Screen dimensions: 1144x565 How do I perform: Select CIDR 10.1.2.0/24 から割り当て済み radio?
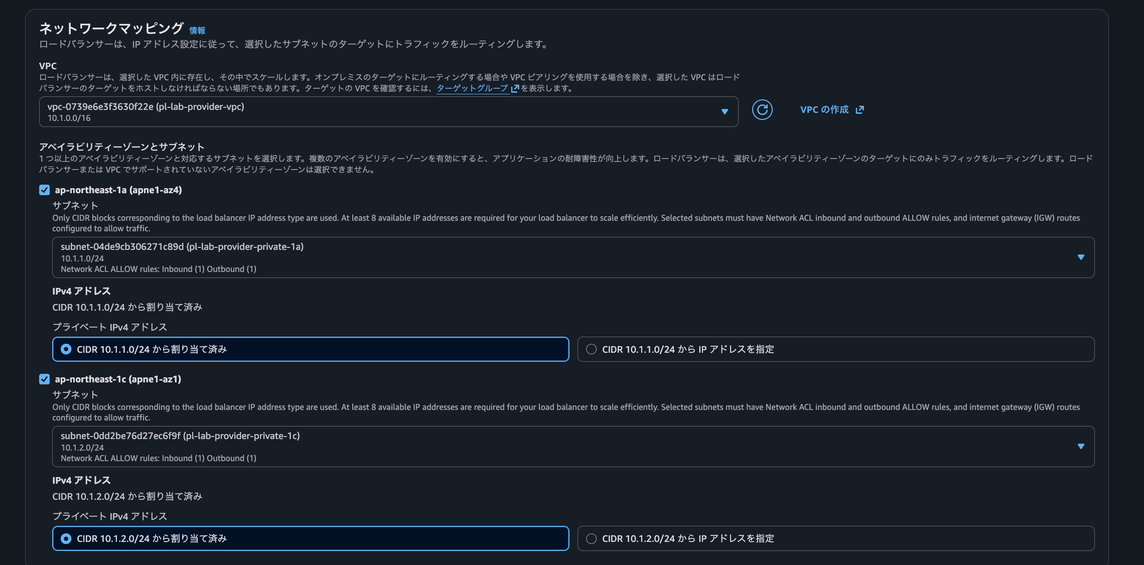point(66,538)
